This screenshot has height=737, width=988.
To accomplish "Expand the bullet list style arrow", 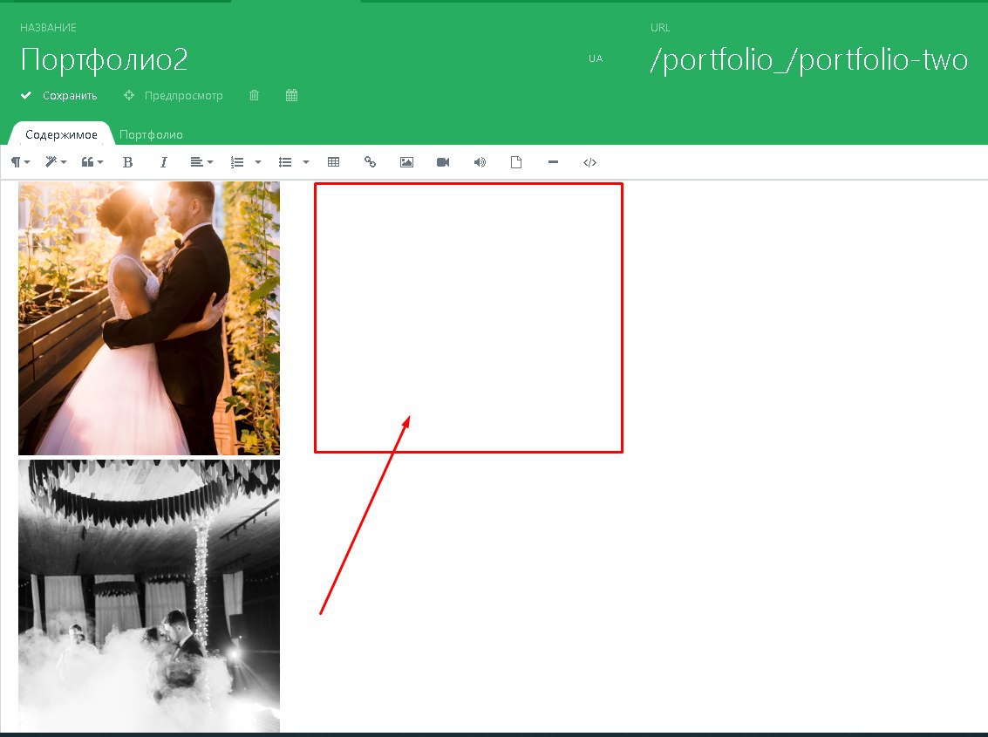I will tap(305, 162).
